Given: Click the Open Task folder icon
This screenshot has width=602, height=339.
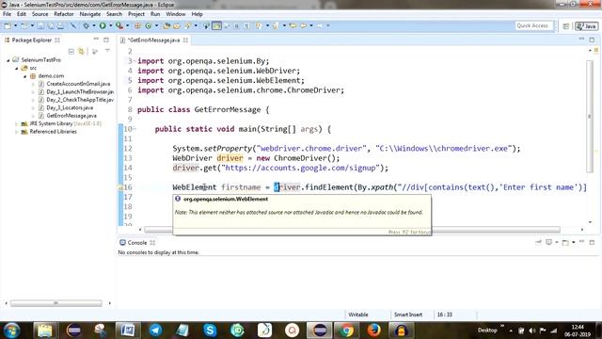Looking at the screenshot, I should pos(177,25).
